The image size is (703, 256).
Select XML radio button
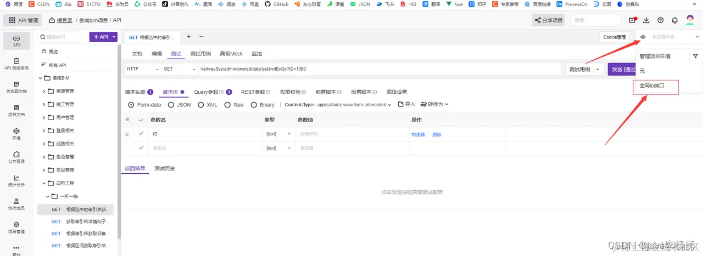click(201, 105)
